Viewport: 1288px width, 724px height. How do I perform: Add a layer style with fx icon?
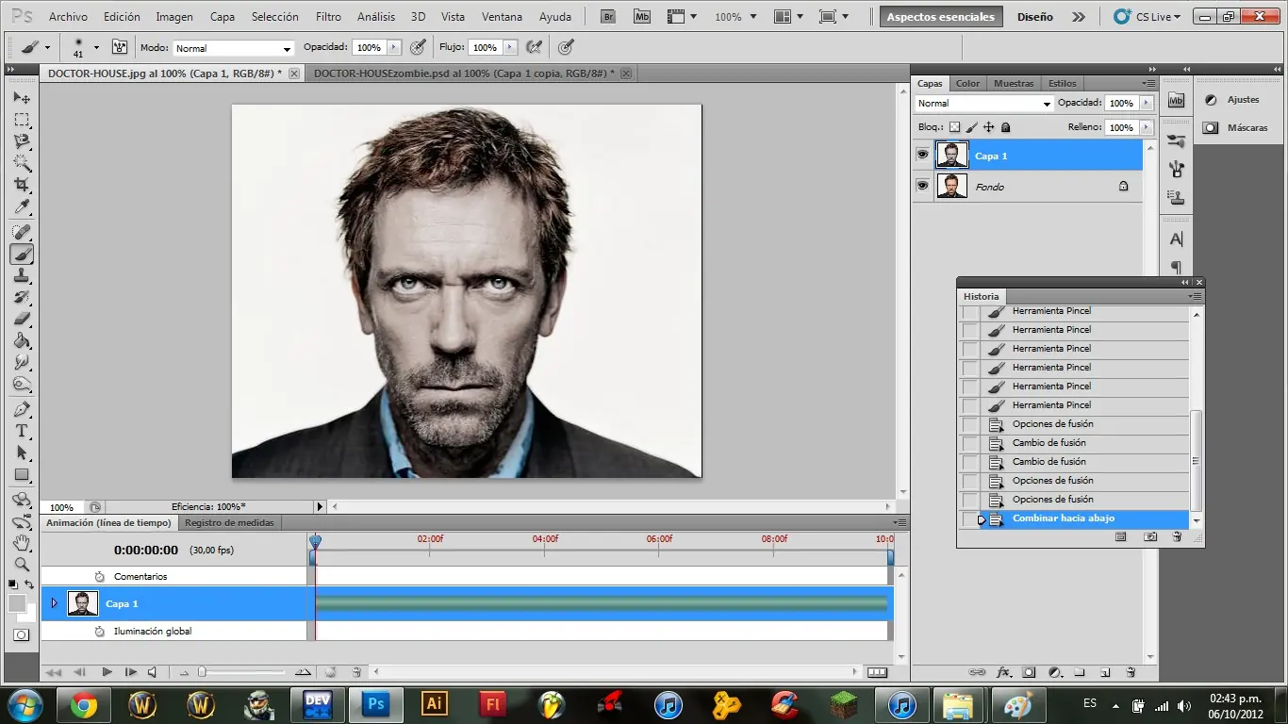(x=1003, y=672)
